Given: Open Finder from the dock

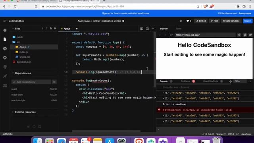Looking at the screenshot, I should [x=37, y=140].
